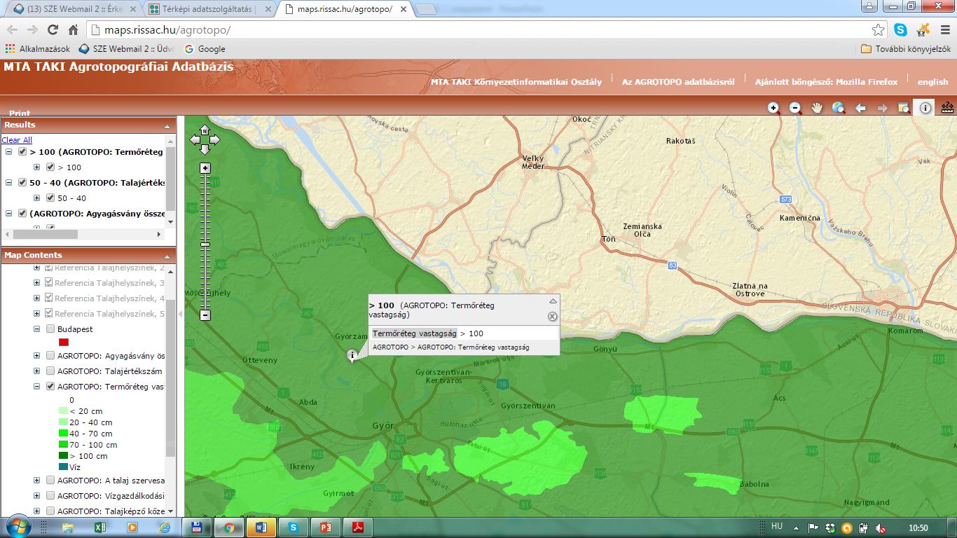Enable AGROTOPO: Agyagásvány layer in Map Contents
957x538 pixels.
[50, 355]
